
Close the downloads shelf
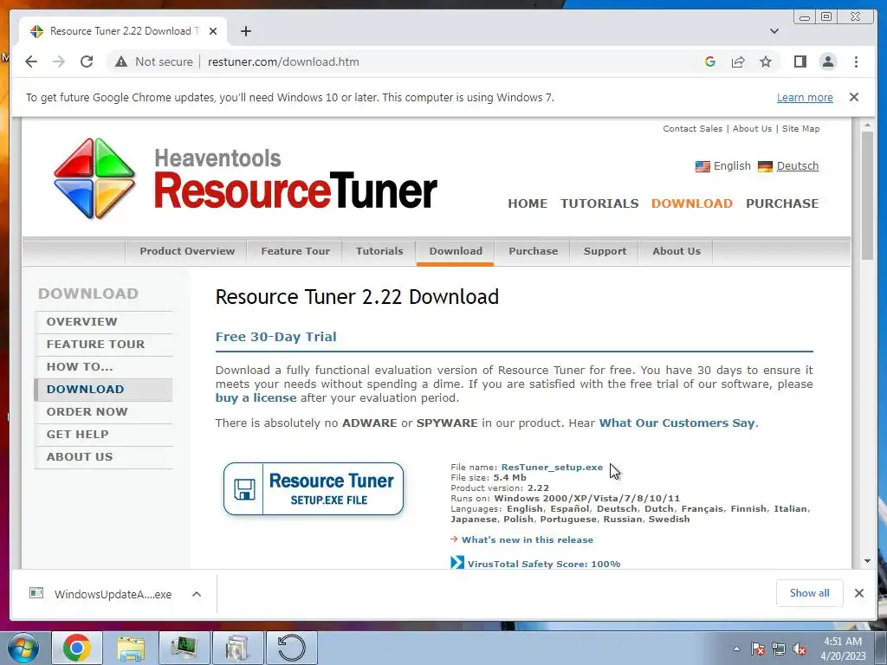[859, 593]
